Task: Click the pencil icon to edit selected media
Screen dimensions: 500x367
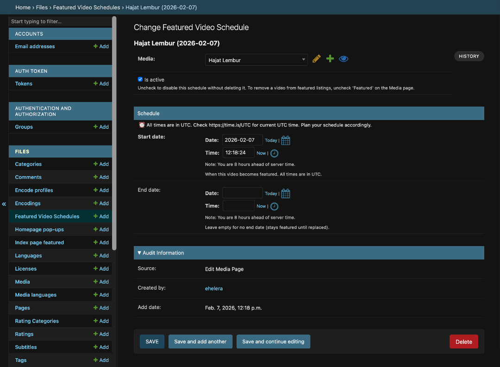Action: pyautogui.click(x=317, y=59)
